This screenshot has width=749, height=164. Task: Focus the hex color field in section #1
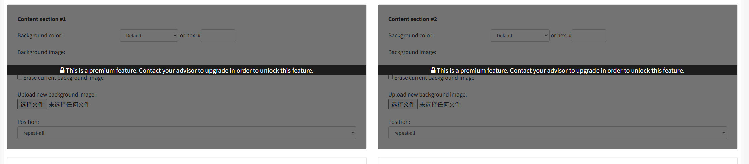pyautogui.click(x=218, y=35)
